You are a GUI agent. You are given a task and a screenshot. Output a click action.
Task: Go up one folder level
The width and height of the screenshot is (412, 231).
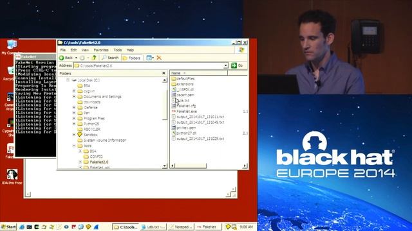point(94,58)
